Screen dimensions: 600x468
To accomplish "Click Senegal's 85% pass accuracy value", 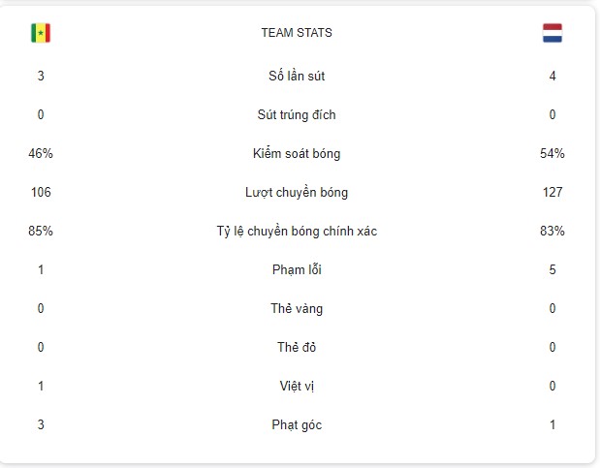I will click(x=41, y=231).
